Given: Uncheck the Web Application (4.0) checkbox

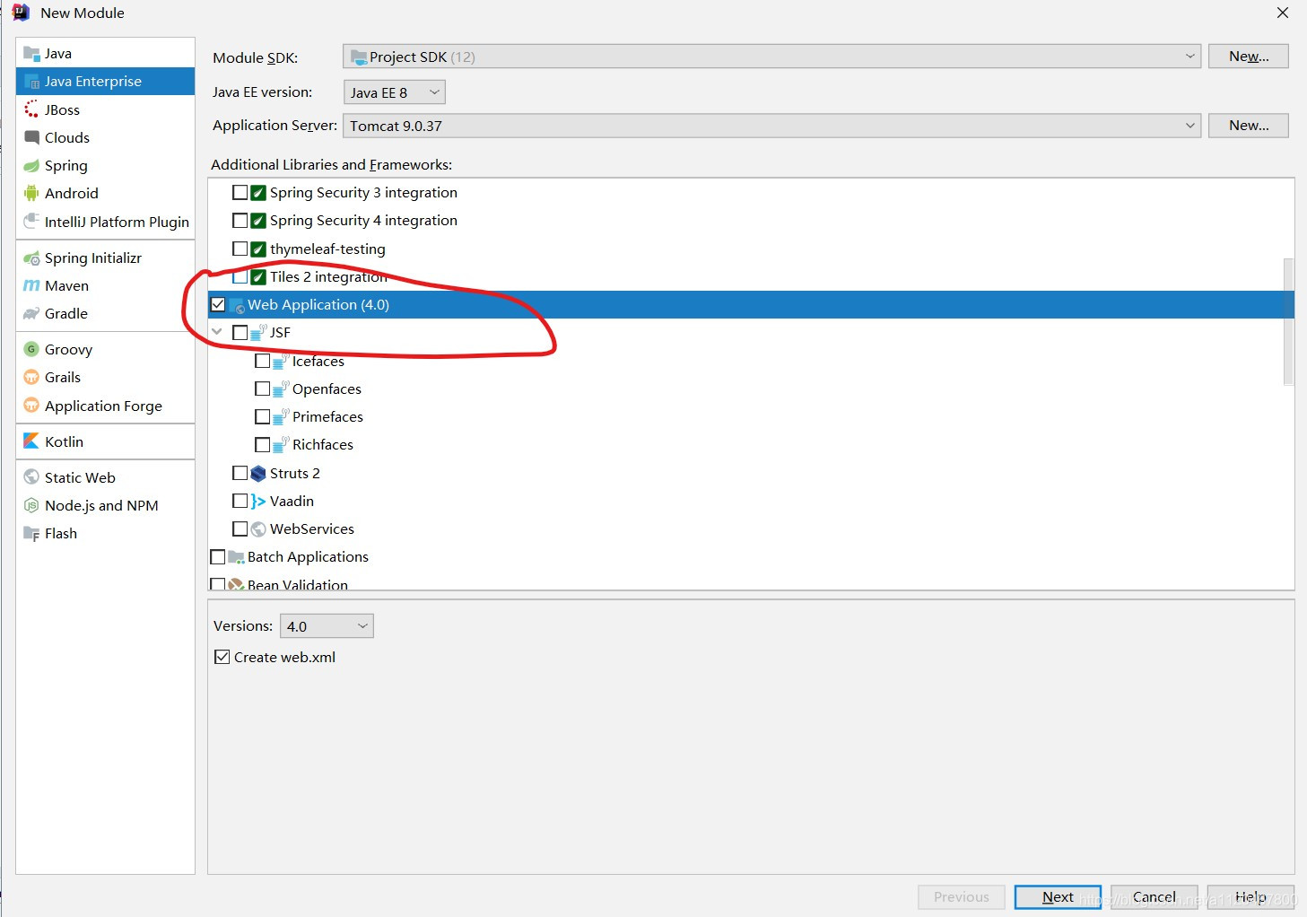Looking at the screenshot, I should [x=218, y=304].
